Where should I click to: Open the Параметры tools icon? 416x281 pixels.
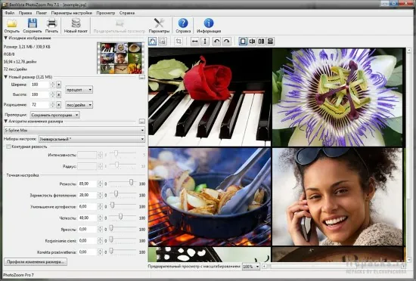159,26
